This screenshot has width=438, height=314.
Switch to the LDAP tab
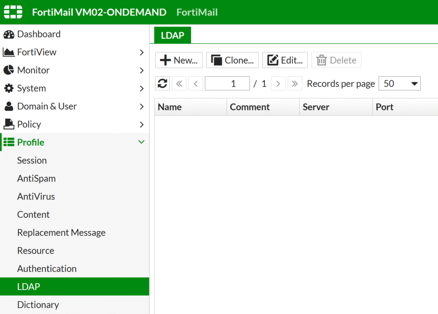[172, 35]
